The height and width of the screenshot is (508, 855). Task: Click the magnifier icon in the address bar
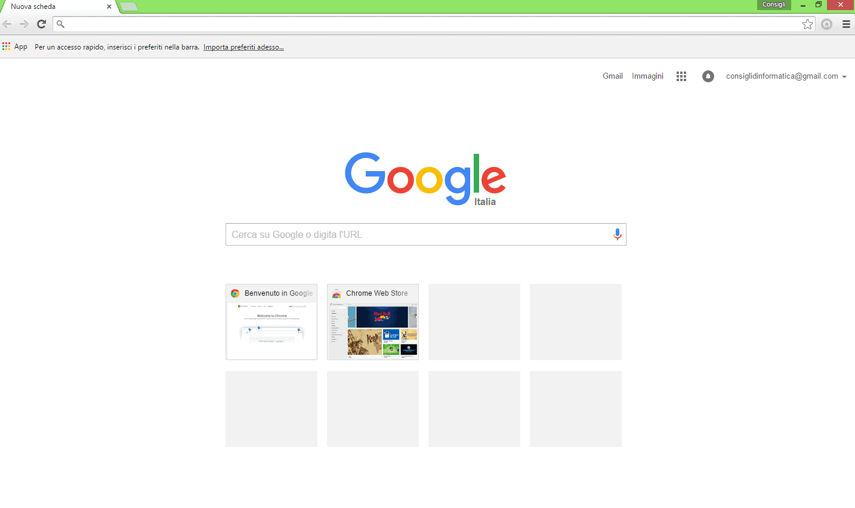click(60, 24)
